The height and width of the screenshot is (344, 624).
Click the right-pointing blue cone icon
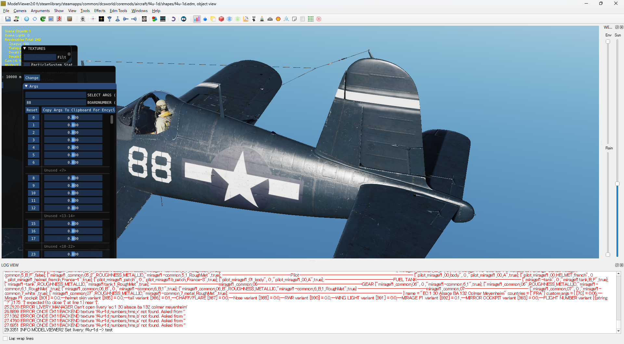126,19
